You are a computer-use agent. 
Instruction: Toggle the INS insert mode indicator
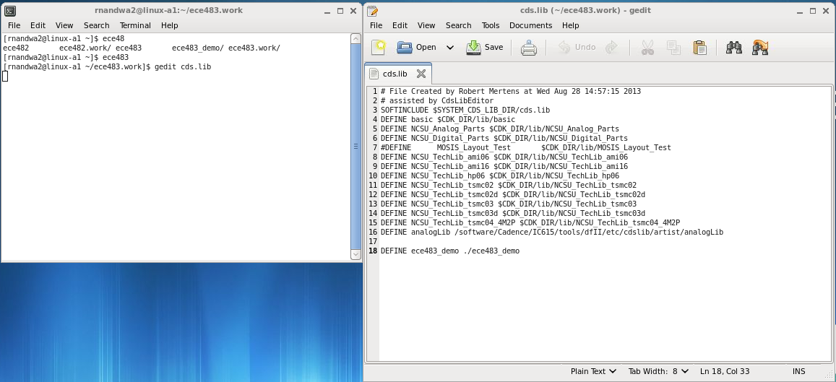tap(798, 371)
